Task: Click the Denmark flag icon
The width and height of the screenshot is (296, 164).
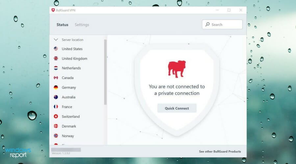Action: 56,126
